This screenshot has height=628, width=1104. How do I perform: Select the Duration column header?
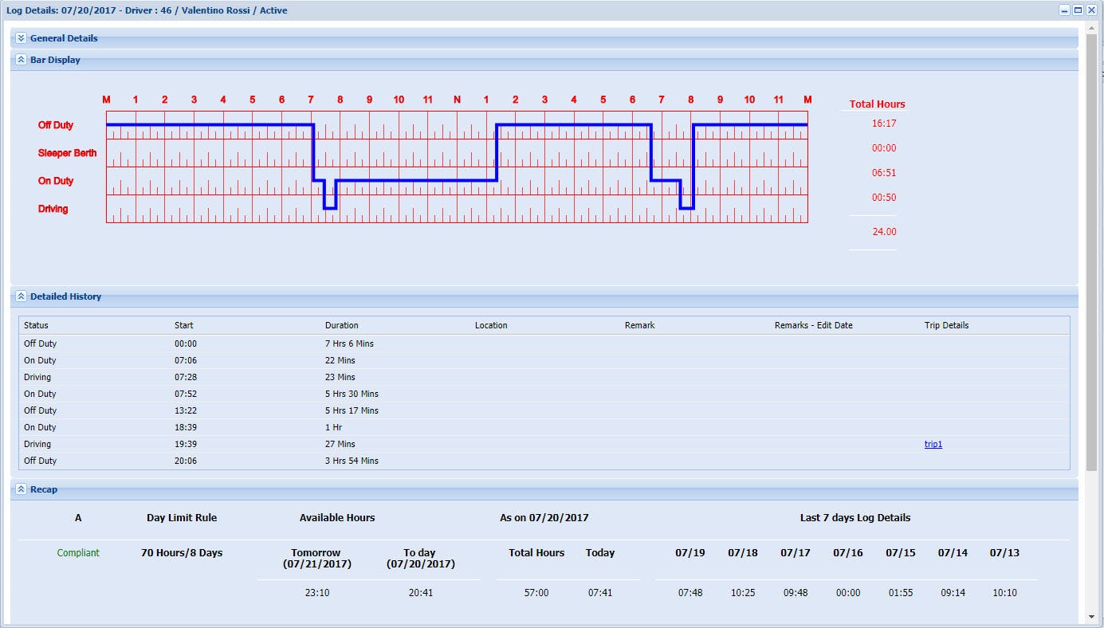(341, 325)
